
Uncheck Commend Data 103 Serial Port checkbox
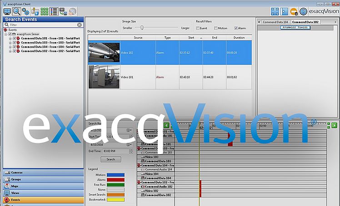click(x=14, y=43)
